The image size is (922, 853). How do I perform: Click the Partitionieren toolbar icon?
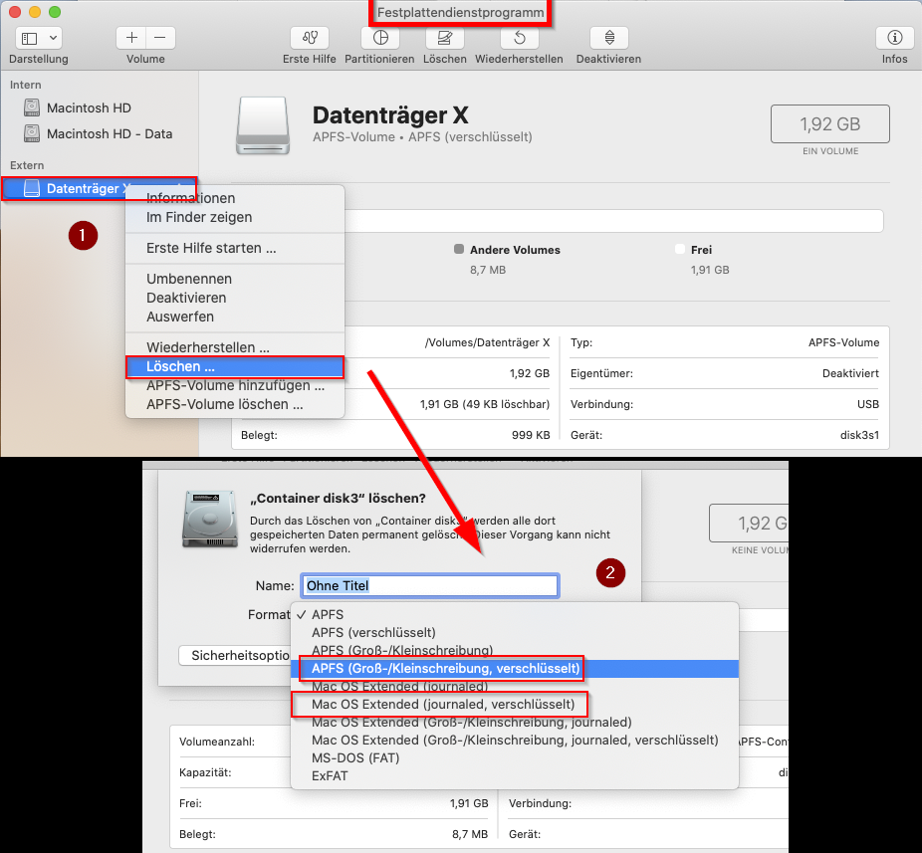click(379, 38)
